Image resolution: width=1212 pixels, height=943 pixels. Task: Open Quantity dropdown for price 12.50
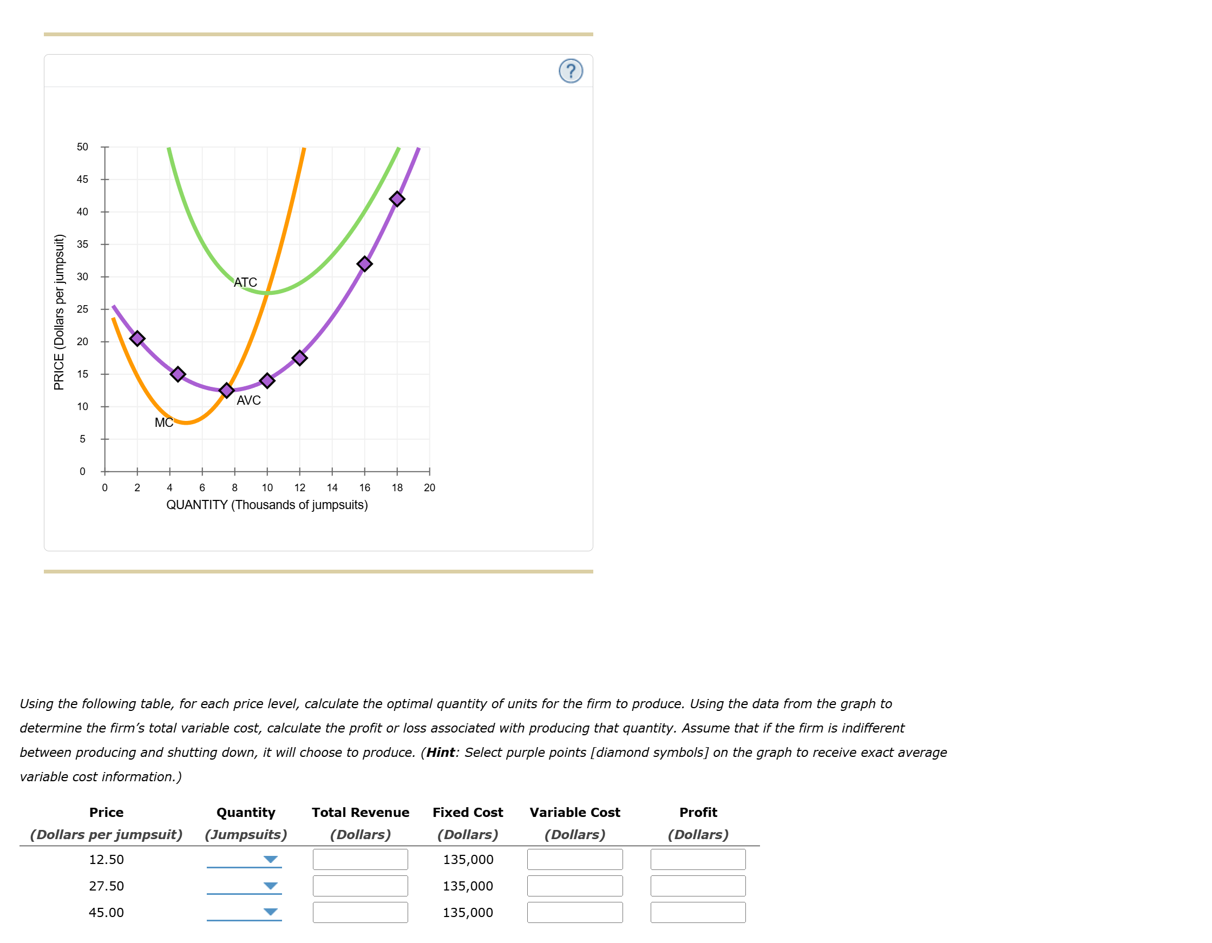click(x=244, y=859)
